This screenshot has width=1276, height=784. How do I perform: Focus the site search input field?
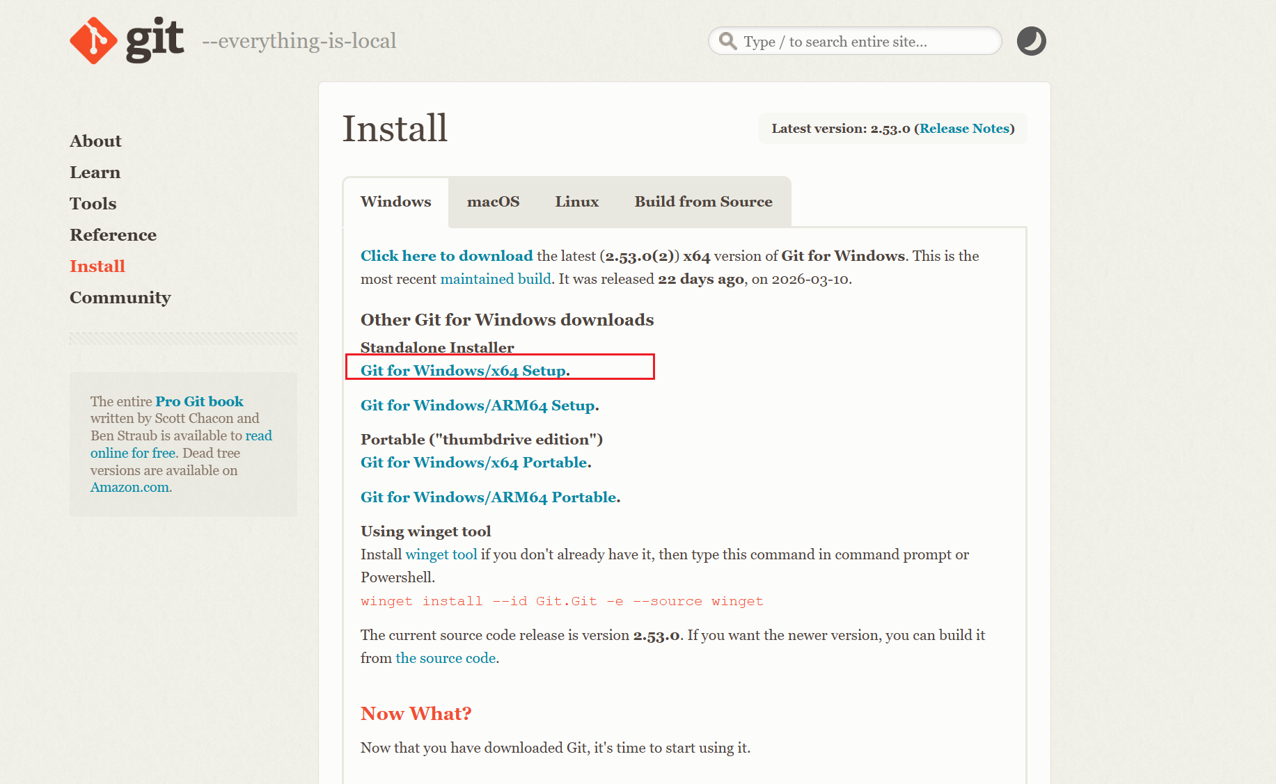click(863, 42)
